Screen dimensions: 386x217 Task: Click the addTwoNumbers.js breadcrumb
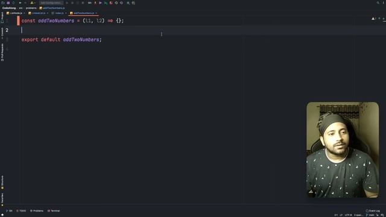tap(52, 8)
